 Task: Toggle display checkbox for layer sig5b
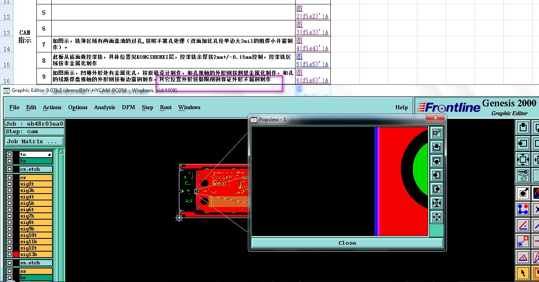[x=9, y=203]
